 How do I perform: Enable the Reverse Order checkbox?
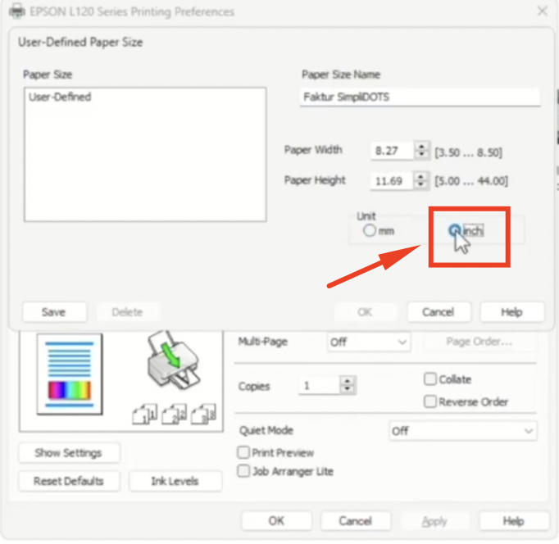tap(430, 401)
